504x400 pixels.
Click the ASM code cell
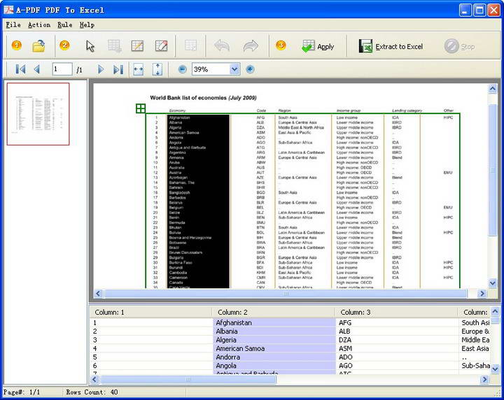(398, 348)
